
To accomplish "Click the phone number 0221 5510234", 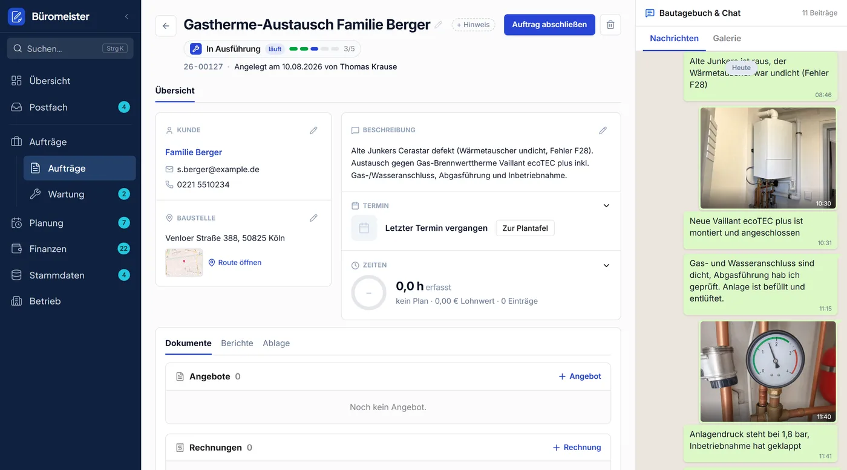I will 203,184.
